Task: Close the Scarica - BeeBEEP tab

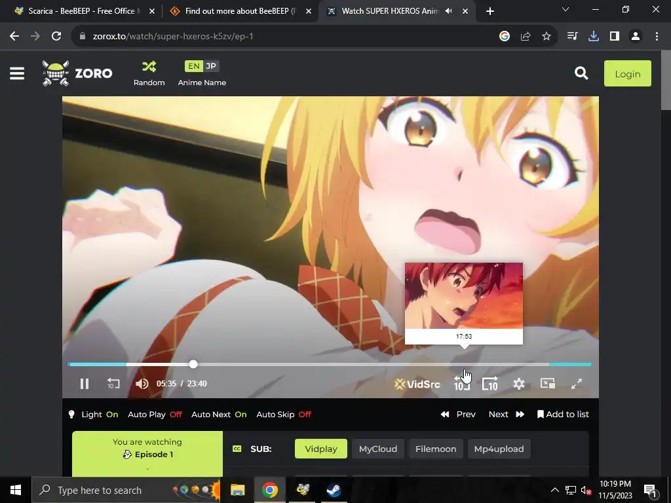Action: point(152,12)
